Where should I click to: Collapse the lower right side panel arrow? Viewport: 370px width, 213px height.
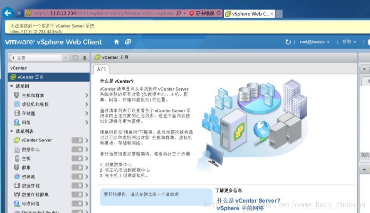point(364,170)
